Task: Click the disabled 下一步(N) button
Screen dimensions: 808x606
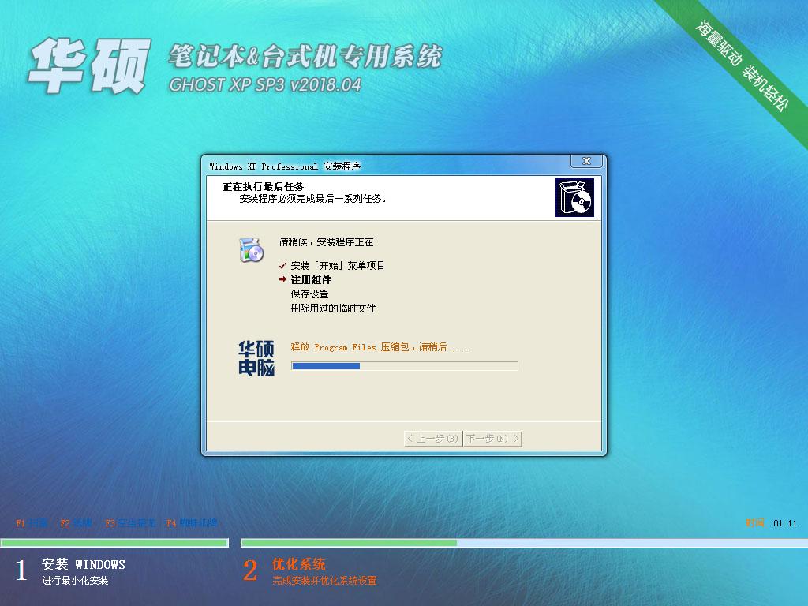Action: point(491,438)
